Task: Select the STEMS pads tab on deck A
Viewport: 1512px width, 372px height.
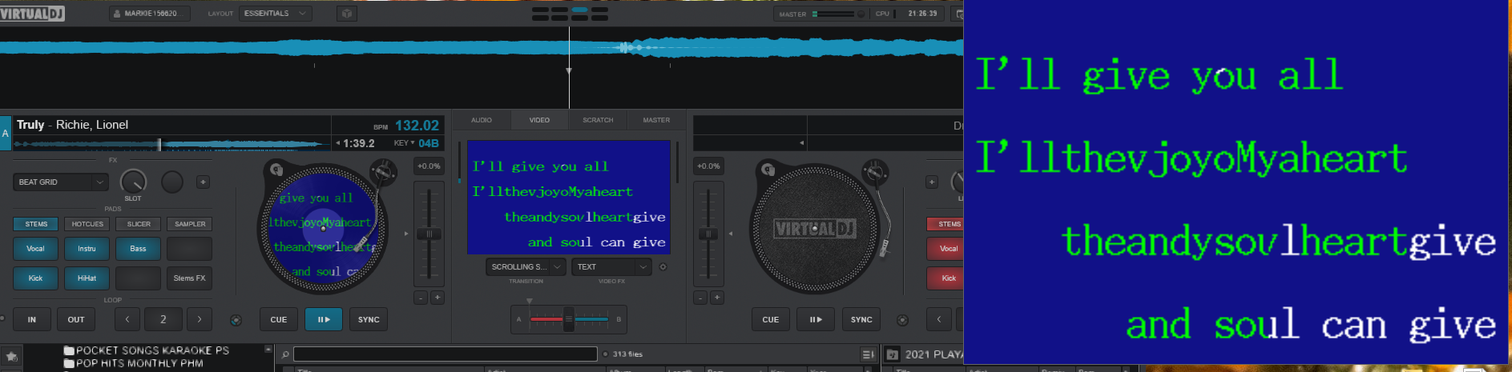Action: [36, 224]
